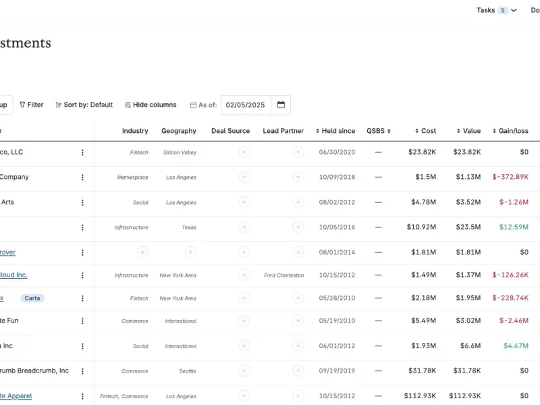The image size is (540, 405).
Task: Click the $-2.46M loss value
Action: [x=514, y=320]
